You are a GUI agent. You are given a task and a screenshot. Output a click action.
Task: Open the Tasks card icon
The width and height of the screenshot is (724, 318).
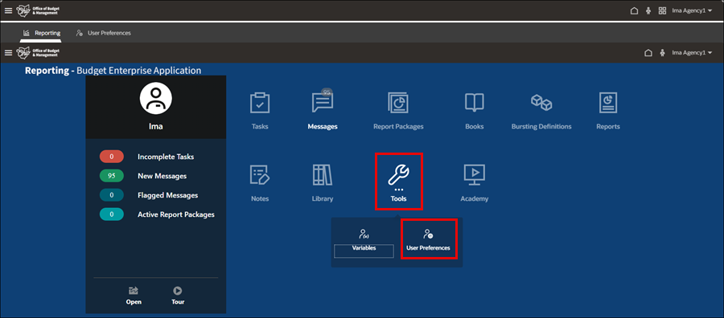click(x=260, y=103)
